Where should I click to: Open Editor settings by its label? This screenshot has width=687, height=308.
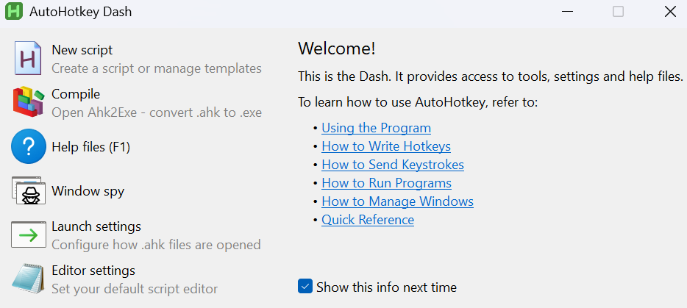click(x=93, y=271)
